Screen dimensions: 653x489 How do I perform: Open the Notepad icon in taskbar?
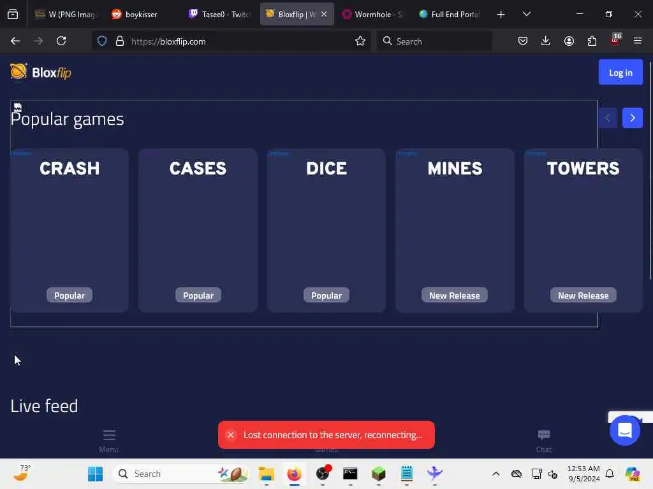pyautogui.click(x=406, y=474)
